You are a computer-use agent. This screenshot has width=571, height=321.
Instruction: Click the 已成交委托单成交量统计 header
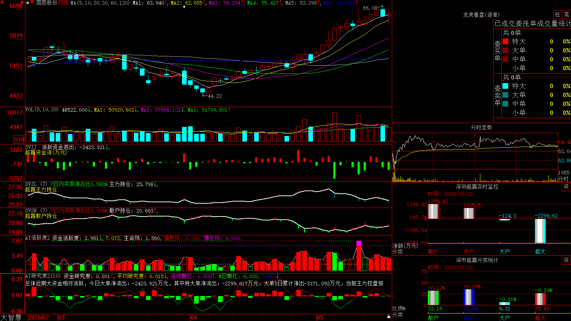(532, 24)
